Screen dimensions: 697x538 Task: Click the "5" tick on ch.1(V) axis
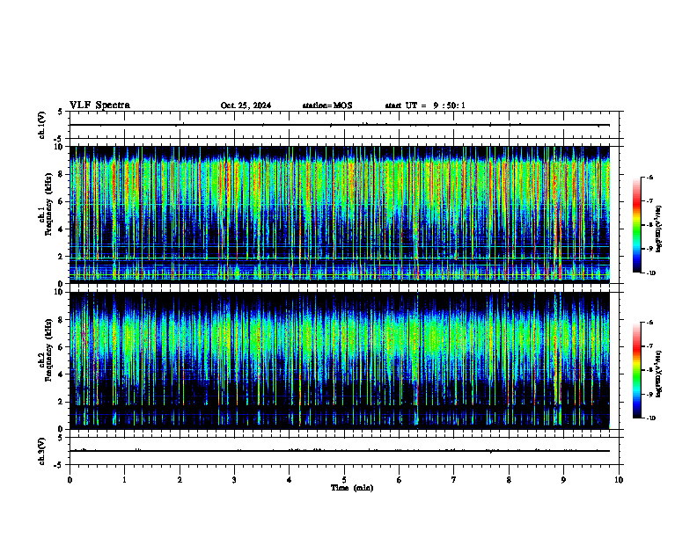click(60, 113)
